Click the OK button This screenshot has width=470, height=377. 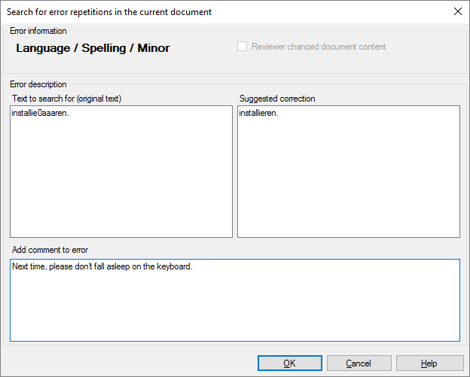(289, 363)
